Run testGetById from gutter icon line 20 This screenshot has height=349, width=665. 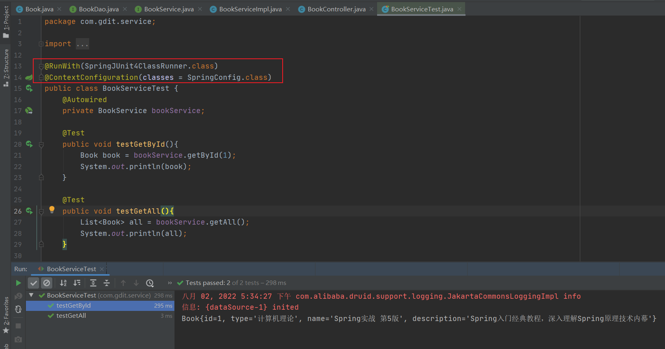[29, 144]
